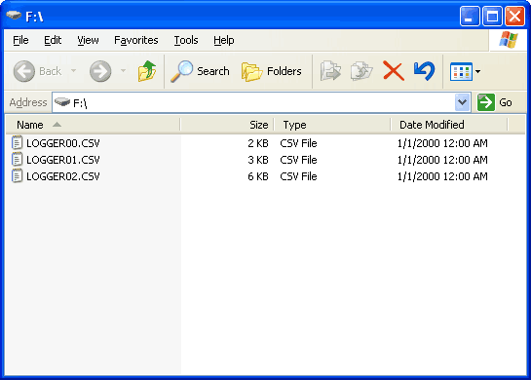
Task: Sort by Name column header
Action: pos(93,125)
